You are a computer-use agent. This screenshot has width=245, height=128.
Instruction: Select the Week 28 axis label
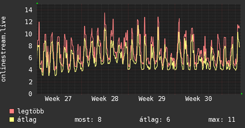[x=105, y=99]
